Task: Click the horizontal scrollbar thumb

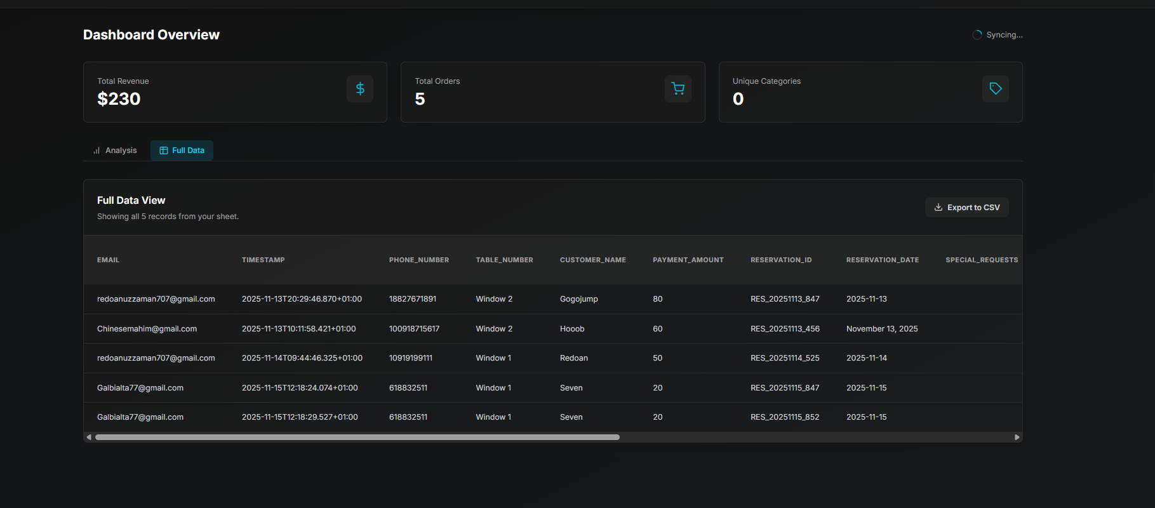Action: [x=357, y=437]
